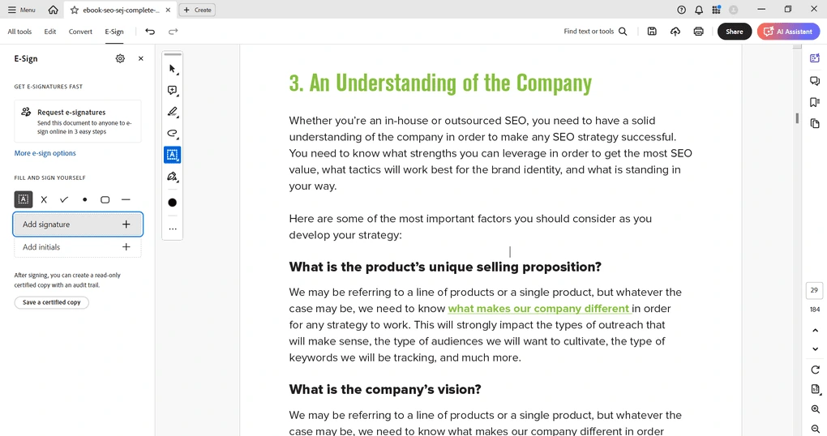Click More e-sign options link

[45, 153]
